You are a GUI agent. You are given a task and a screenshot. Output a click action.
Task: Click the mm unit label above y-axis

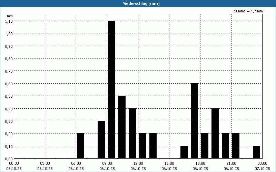coord(10,16)
